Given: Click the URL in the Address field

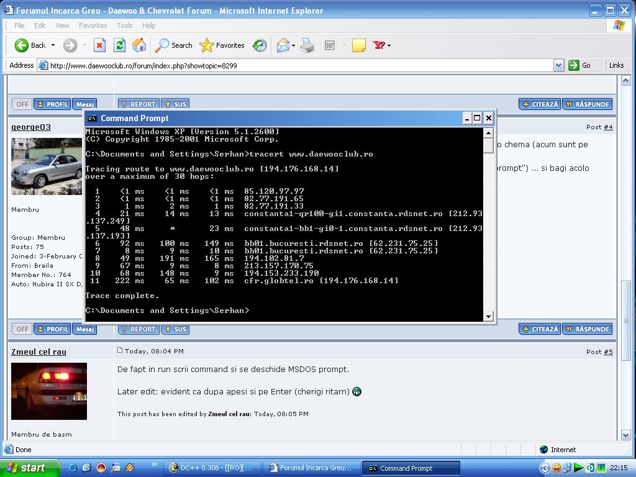Looking at the screenshot, I should [x=143, y=66].
